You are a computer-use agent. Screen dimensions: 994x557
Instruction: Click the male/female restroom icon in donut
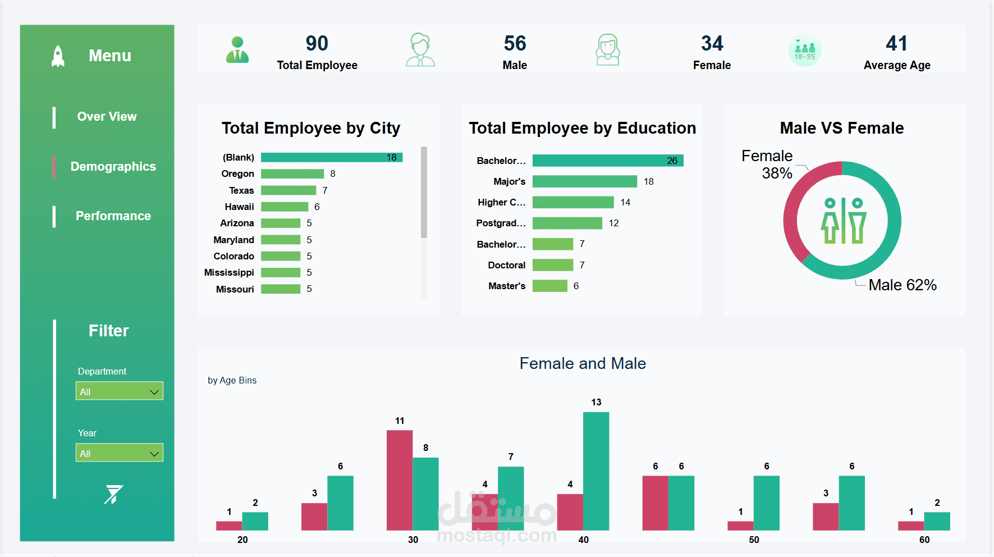(x=843, y=221)
